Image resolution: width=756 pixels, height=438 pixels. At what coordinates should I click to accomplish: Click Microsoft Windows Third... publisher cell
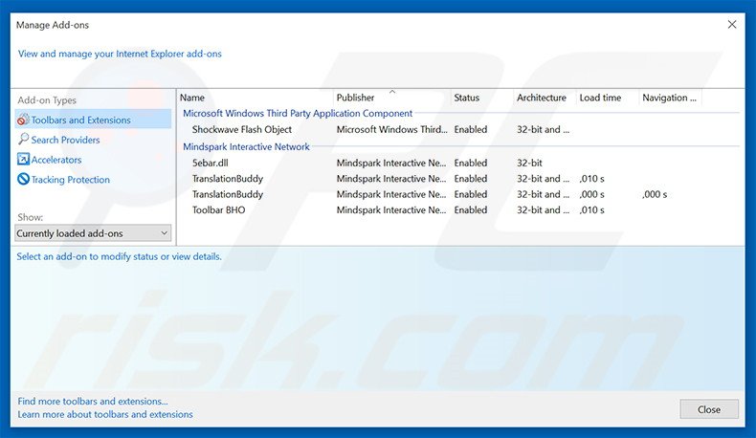coord(391,129)
